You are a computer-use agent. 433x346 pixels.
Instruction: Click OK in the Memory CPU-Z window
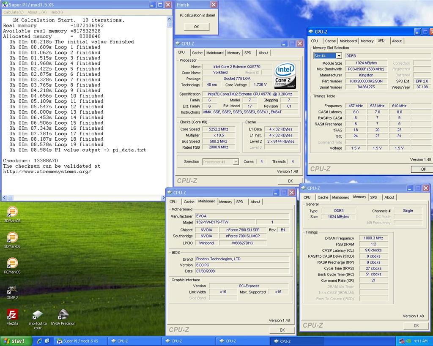point(416,326)
